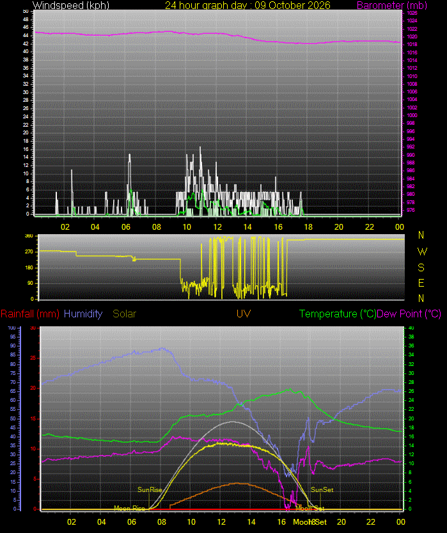Screen dimensions: 447x533
Task: Click the '1018' barometer axis value
Action: click(x=412, y=44)
